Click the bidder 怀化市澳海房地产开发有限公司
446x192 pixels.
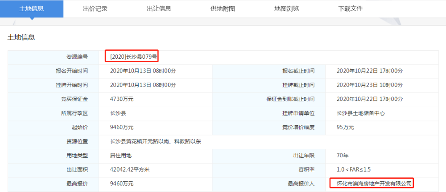[x=374, y=184]
